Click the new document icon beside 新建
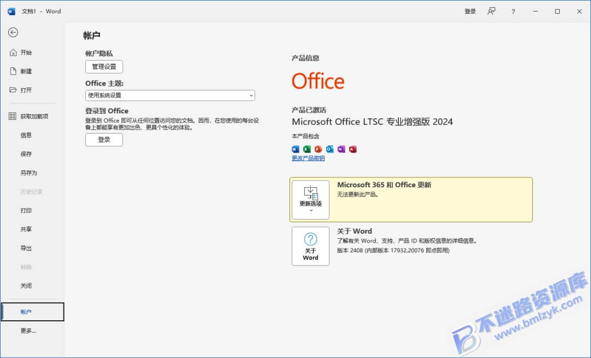The image size is (591, 358). point(13,71)
